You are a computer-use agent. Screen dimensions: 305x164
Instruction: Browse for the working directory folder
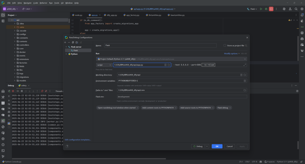click(x=245, y=75)
